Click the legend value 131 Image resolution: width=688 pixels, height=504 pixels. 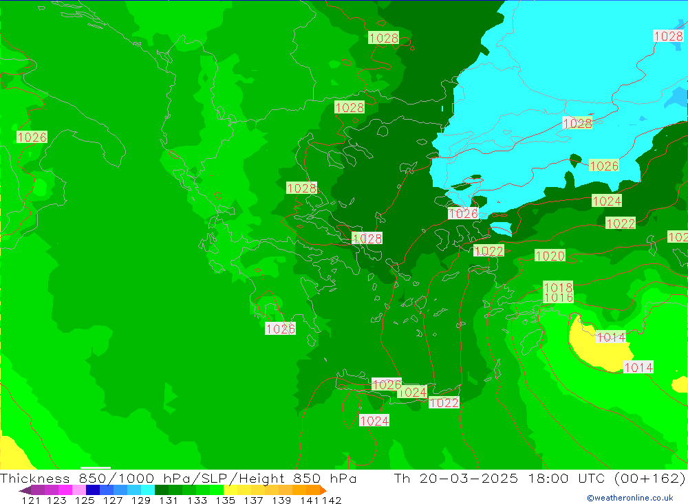point(169,500)
